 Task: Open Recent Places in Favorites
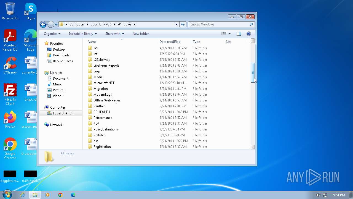click(x=63, y=61)
